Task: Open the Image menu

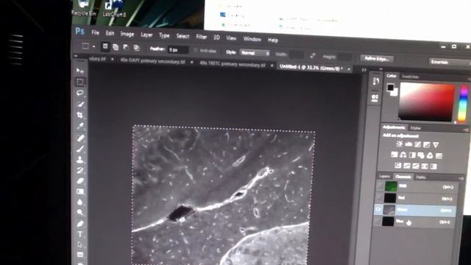Action: click(x=127, y=34)
